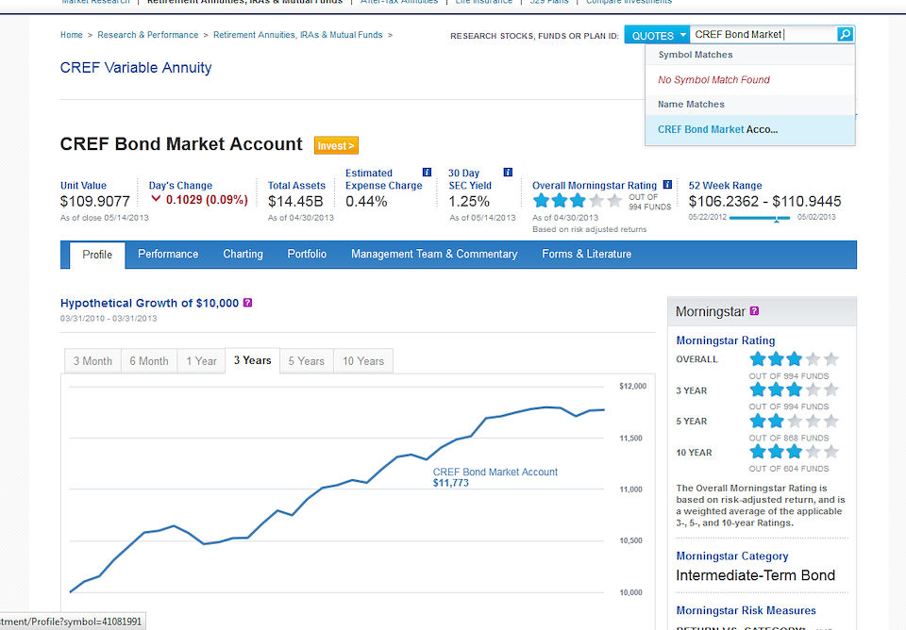Click the $109.9077 unit value
The width and height of the screenshot is (906, 630).
tap(94, 201)
